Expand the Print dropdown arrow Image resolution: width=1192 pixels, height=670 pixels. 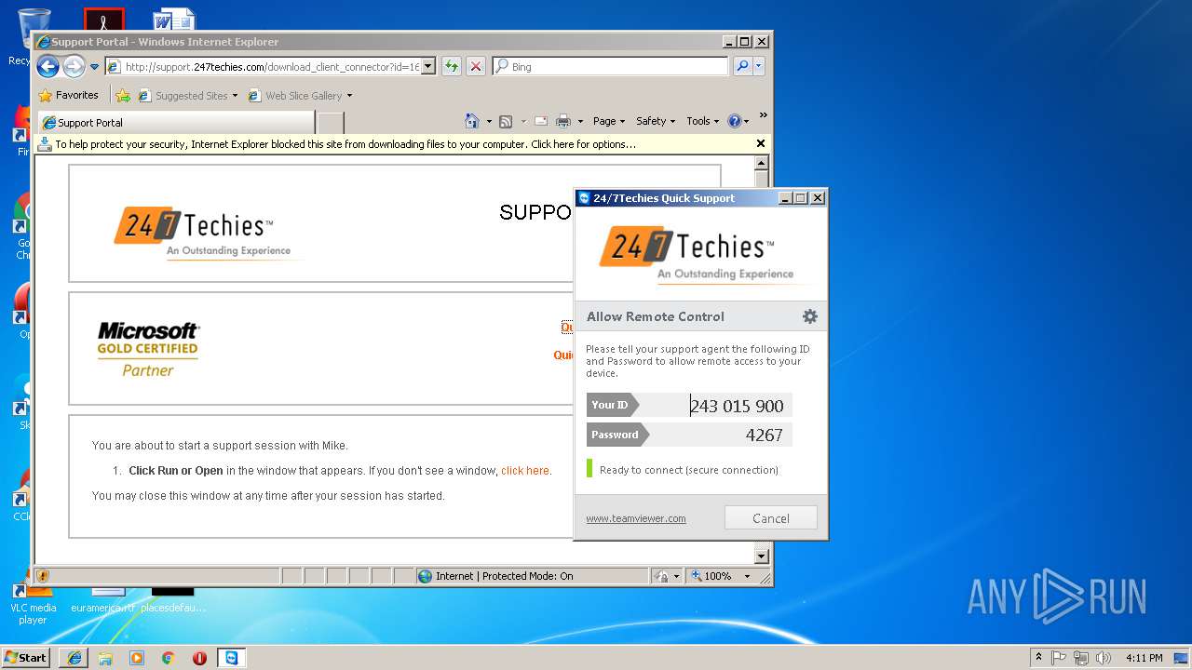pos(580,121)
